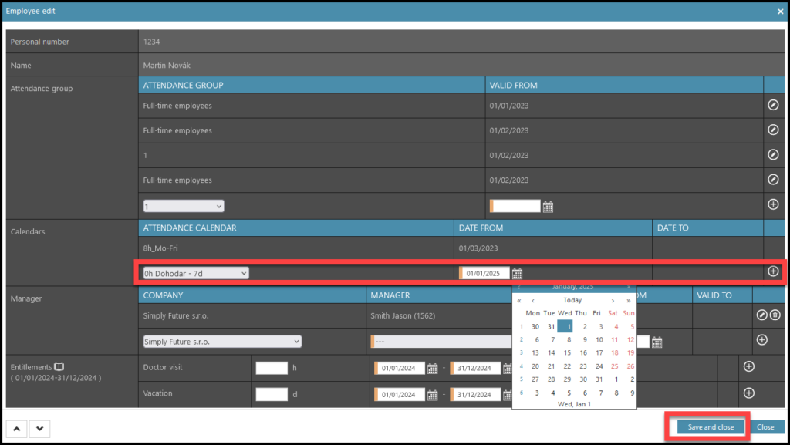This screenshot has width=790, height=445.
Task: Click Save and close button
Action: click(710, 426)
